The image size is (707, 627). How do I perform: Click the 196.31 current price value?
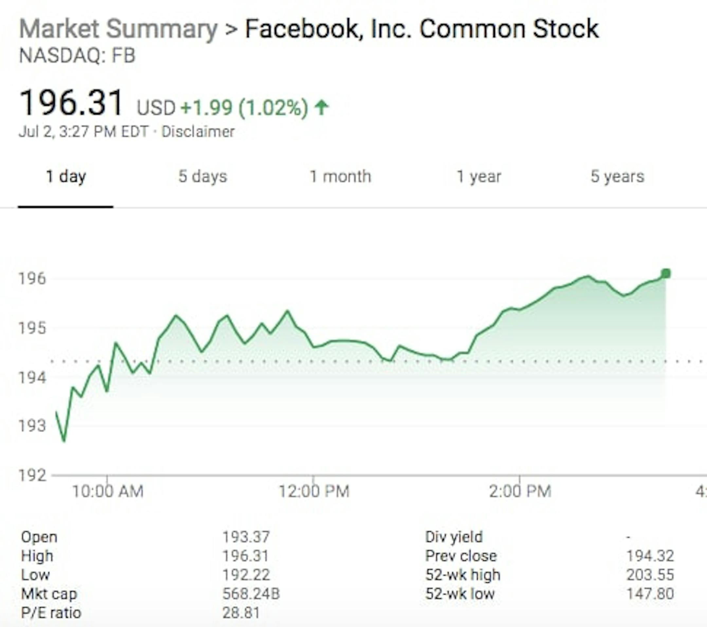pyautogui.click(x=71, y=103)
